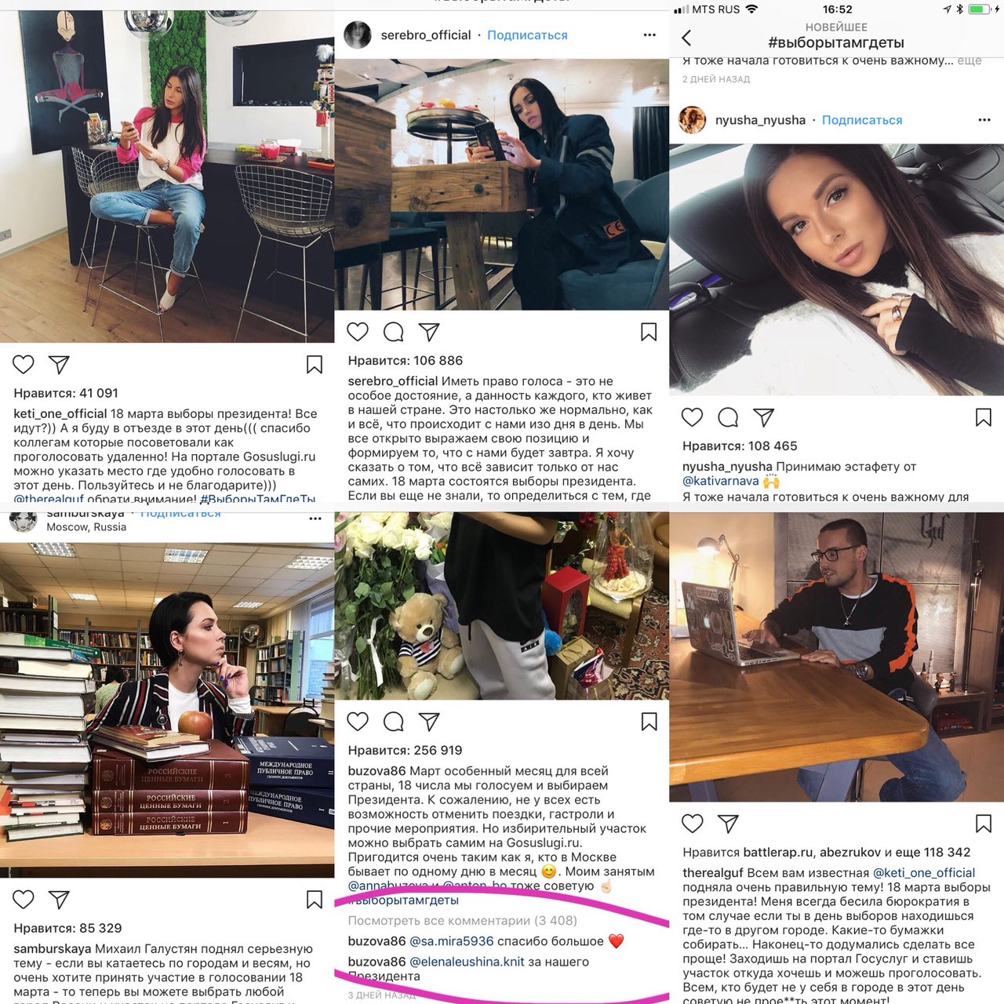Like the serebro_official post with heart icon
The width and height of the screenshot is (1004, 1004).
tap(358, 332)
